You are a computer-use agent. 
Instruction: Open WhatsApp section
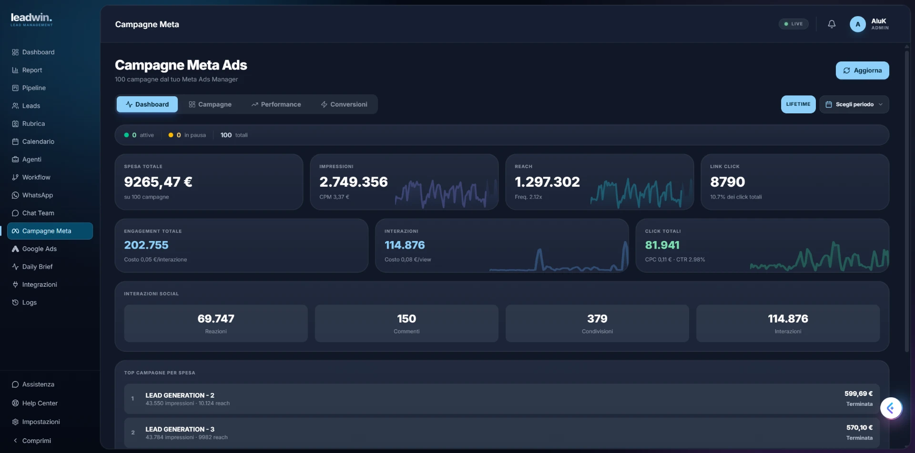[50, 195]
